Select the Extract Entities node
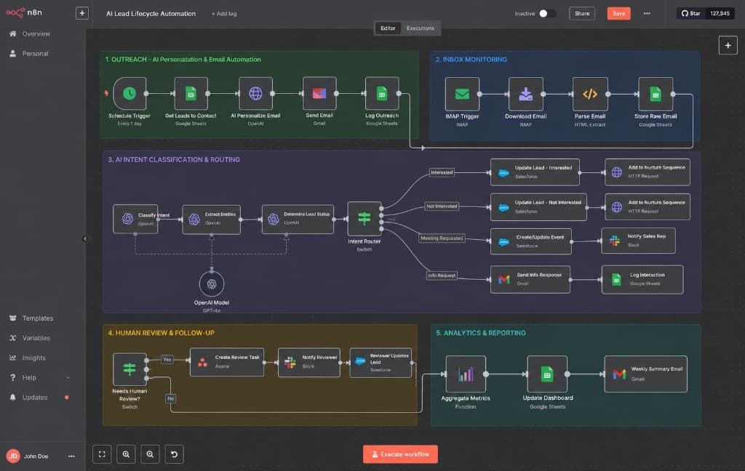Image resolution: width=745 pixels, height=471 pixels. [212, 220]
